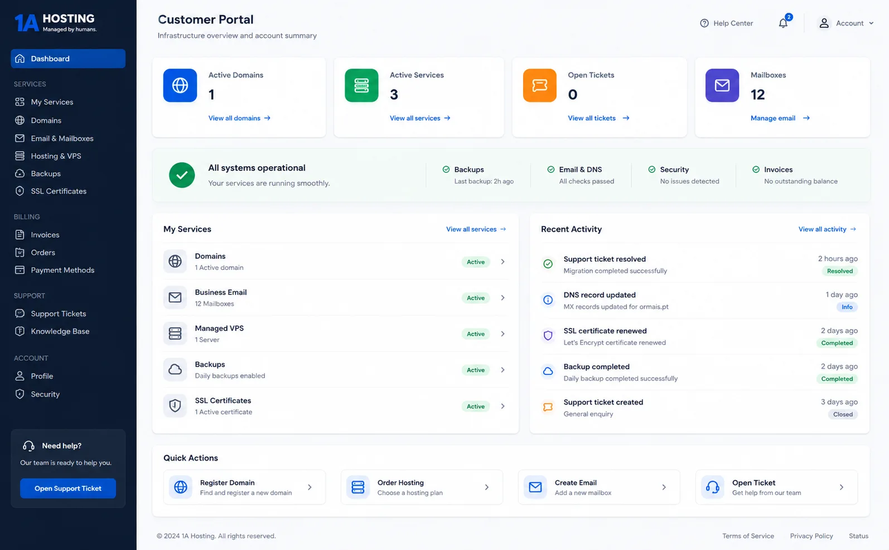Expand the Domains row chevron in My Services
This screenshot has width=889, height=550.
coord(503,262)
